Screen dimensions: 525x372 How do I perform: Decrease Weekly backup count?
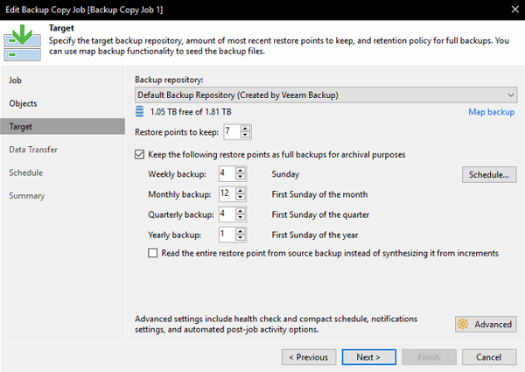point(241,177)
